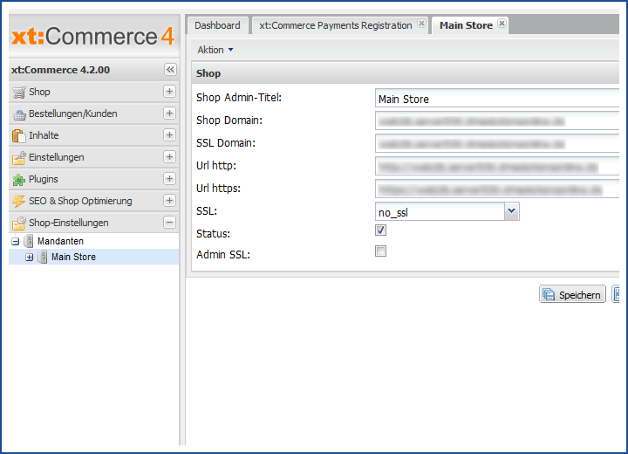The width and height of the screenshot is (628, 454).
Task: Close the xt:Commerce Payments Registration tab
Action: pyautogui.click(x=422, y=24)
